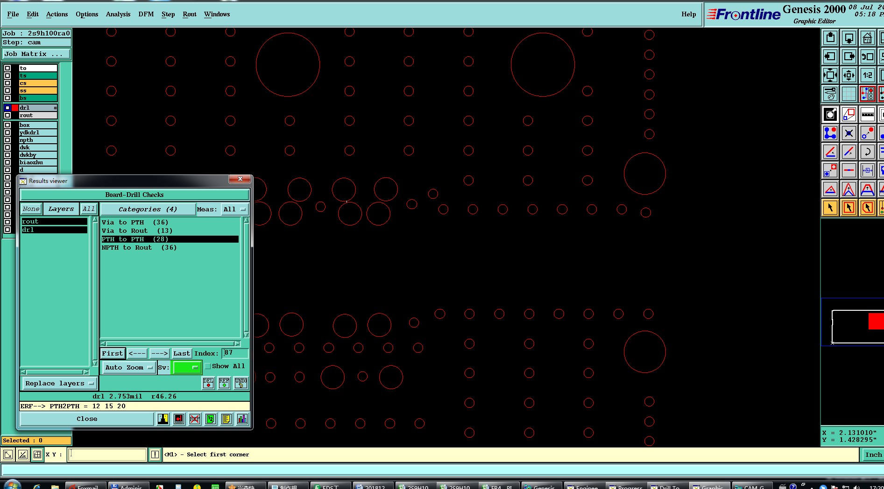884x489 pixels.
Task: Open the graphic options wrench-and-palette icon
Action: [830, 93]
